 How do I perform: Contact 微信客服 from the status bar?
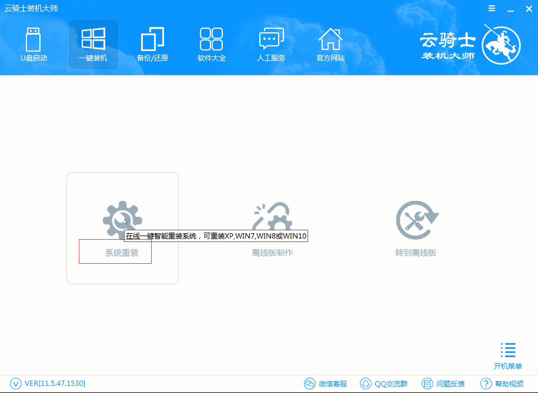[326, 384]
